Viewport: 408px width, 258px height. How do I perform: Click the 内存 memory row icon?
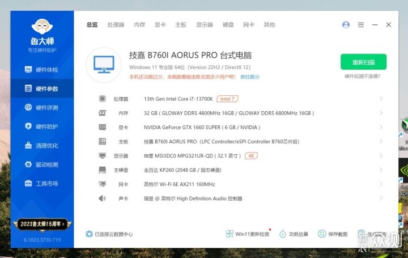102,113
